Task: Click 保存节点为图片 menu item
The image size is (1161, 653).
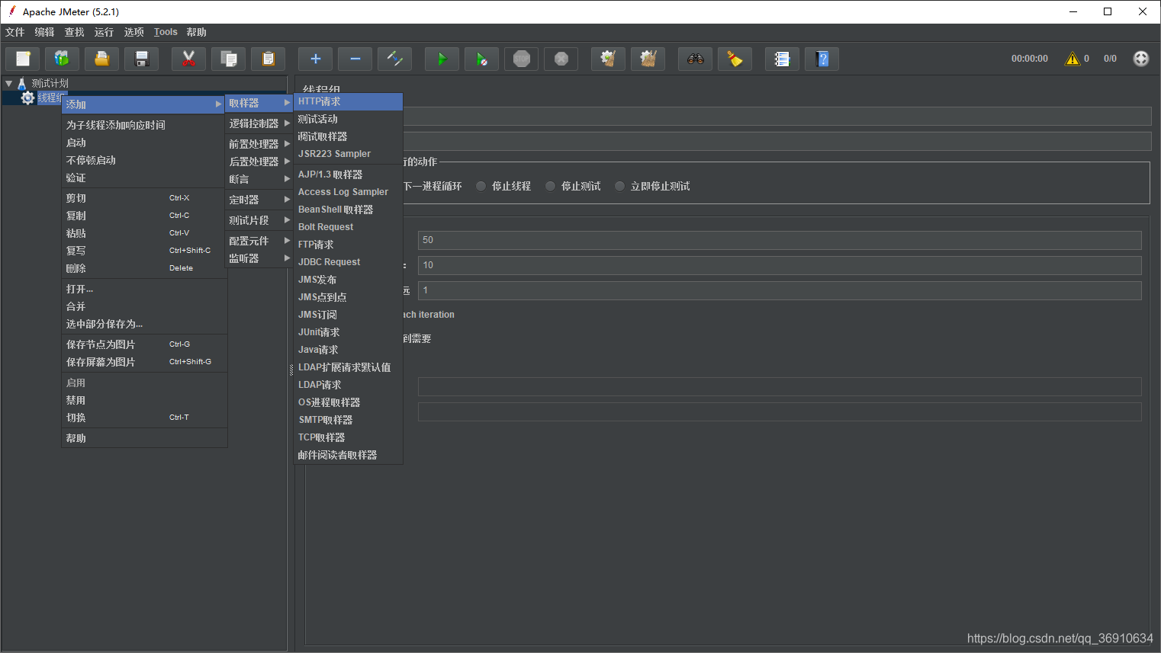Action: tap(144, 344)
